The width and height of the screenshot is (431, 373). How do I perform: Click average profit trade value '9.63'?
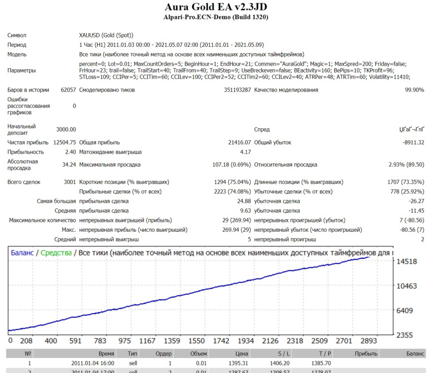pos(246,211)
